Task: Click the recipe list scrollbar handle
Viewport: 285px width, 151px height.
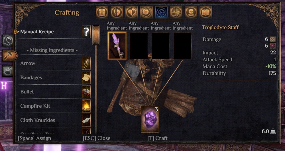Action: pyautogui.click(x=96, y=35)
